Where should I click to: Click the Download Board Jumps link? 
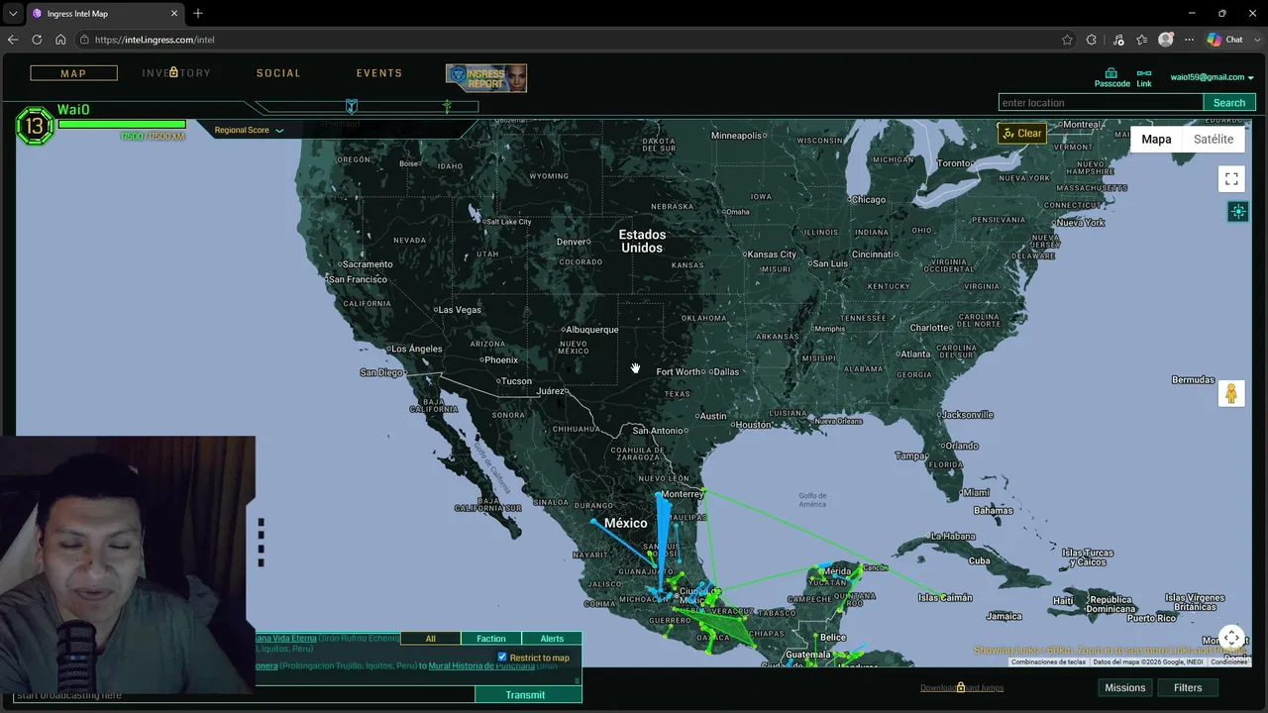(962, 688)
